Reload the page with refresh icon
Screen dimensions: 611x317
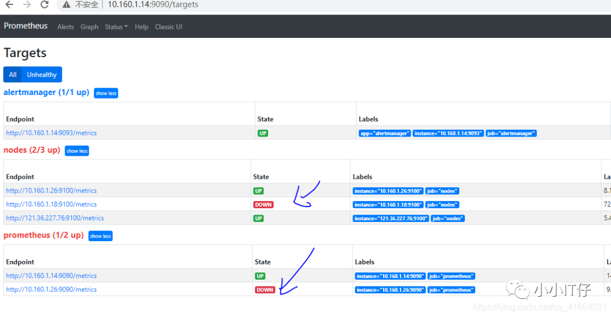point(45,5)
